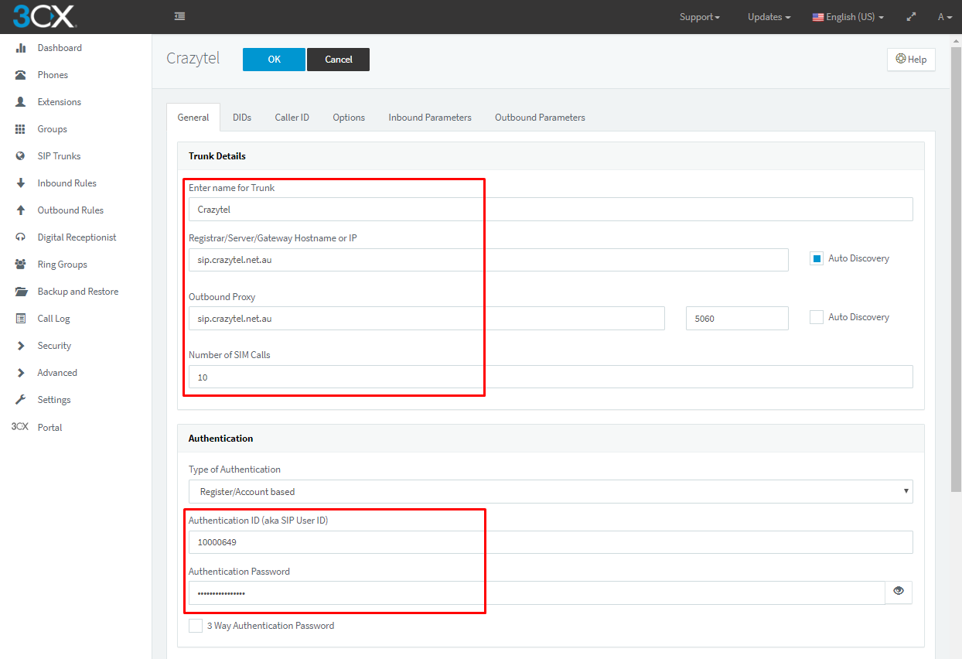Open Backup and Restore folder icon
This screenshot has width=962, height=659.
pos(22,292)
